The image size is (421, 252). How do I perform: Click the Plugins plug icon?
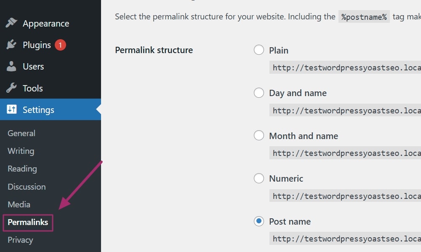click(11, 45)
